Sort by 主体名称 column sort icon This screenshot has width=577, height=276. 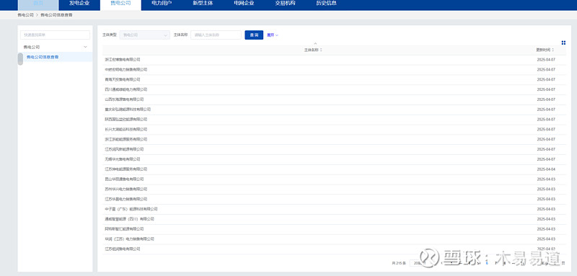point(321,50)
